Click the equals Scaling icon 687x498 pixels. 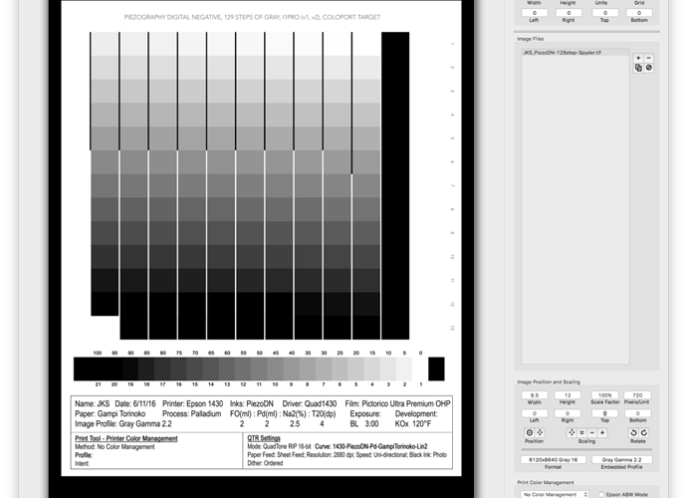pyautogui.click(x=581, y=432)
